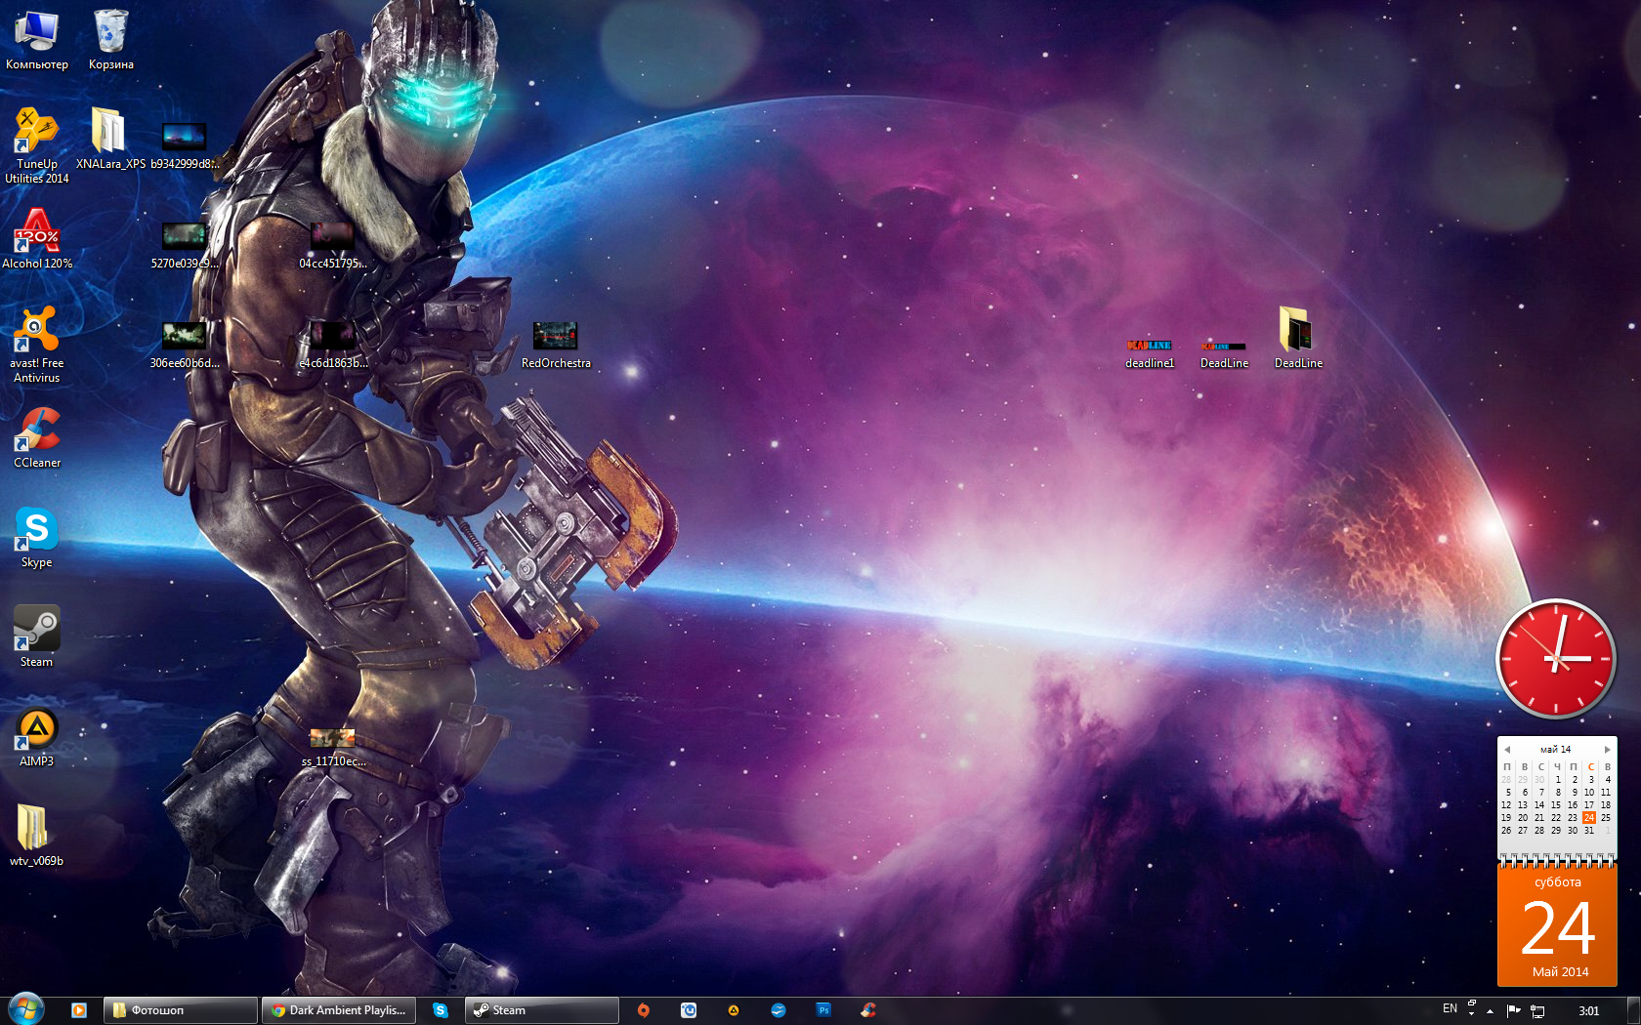Open Skype from the taskbar

[x=441, y=1010]
